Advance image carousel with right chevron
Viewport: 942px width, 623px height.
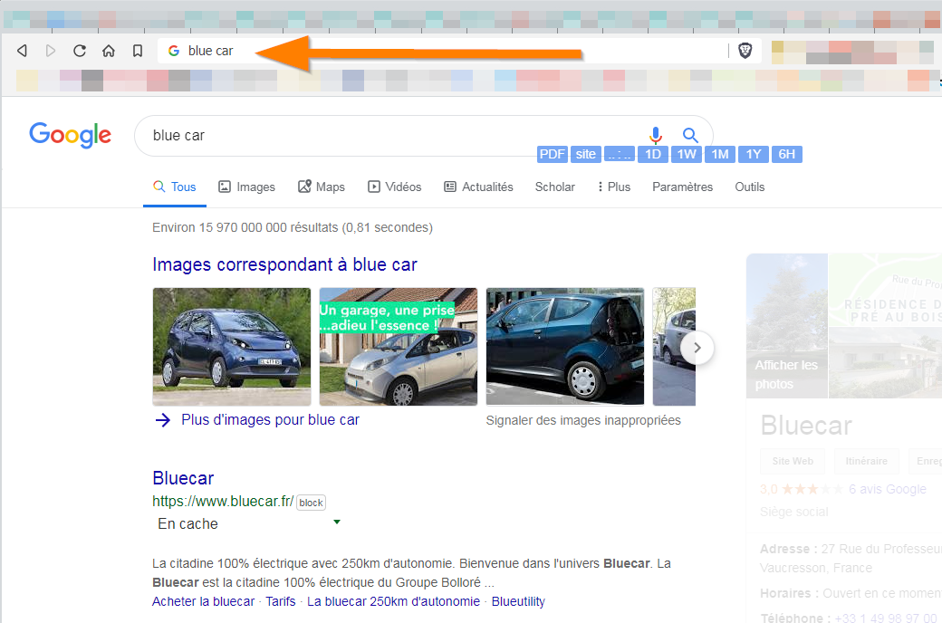click(697, 347)
